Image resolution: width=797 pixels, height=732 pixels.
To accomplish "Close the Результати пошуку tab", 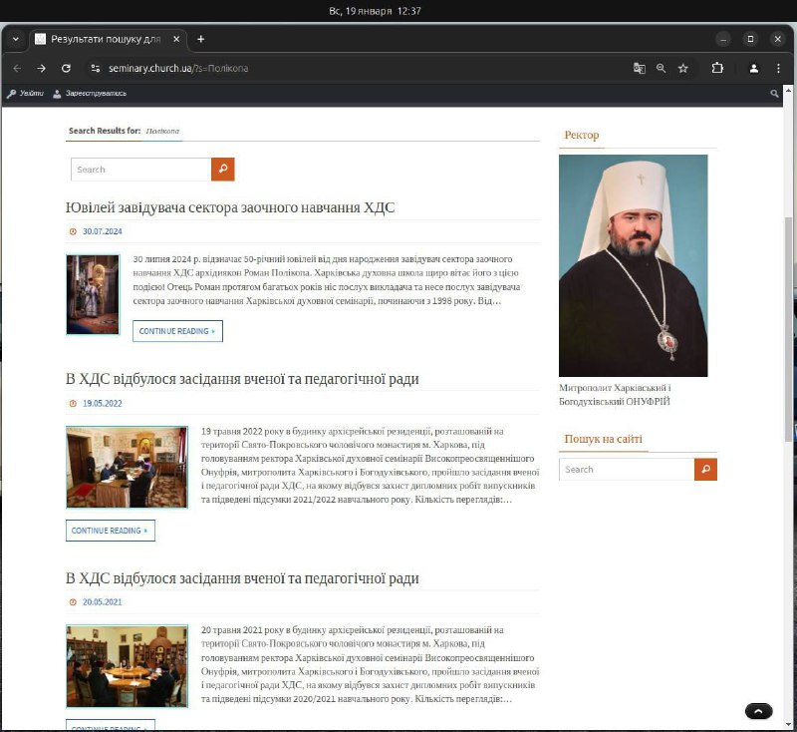I will (176, 39).
